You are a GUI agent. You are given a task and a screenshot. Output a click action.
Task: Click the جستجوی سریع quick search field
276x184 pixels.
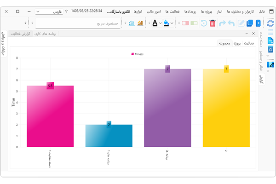[78, 23]
